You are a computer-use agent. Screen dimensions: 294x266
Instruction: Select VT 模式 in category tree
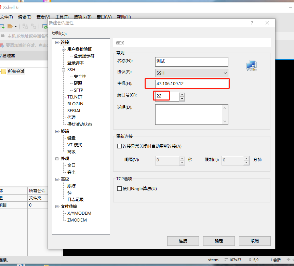(x=75, y=145)
